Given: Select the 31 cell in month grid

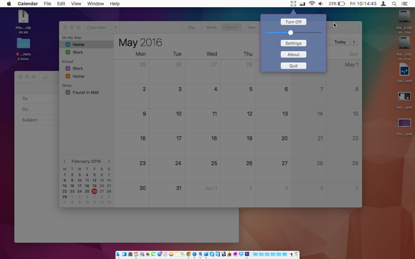Looking at the screenshot, I should (x=167, y=195).
